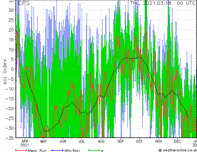The image size is (197, 152).
Task: Click the 'Min/Max' legend text
Action: (x=72, y=150)
